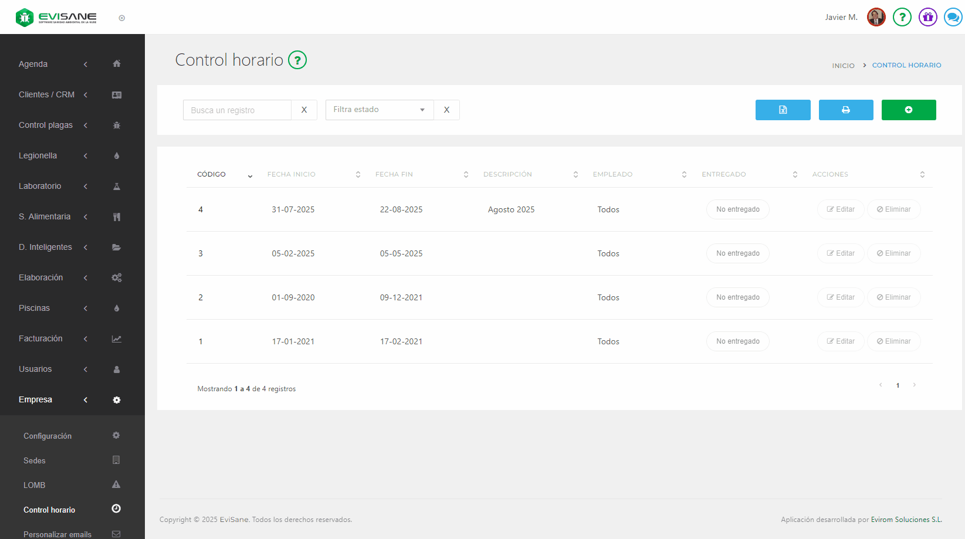The width and height of the screenshot is (965, 539).
Task: Click the Legionella droplet icon
Action: [x=117, y=155]
